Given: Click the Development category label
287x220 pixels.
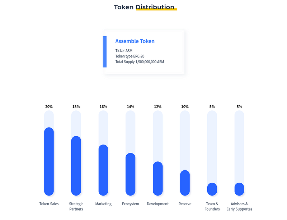Looking at the screenshot, I should click(158, 204).
